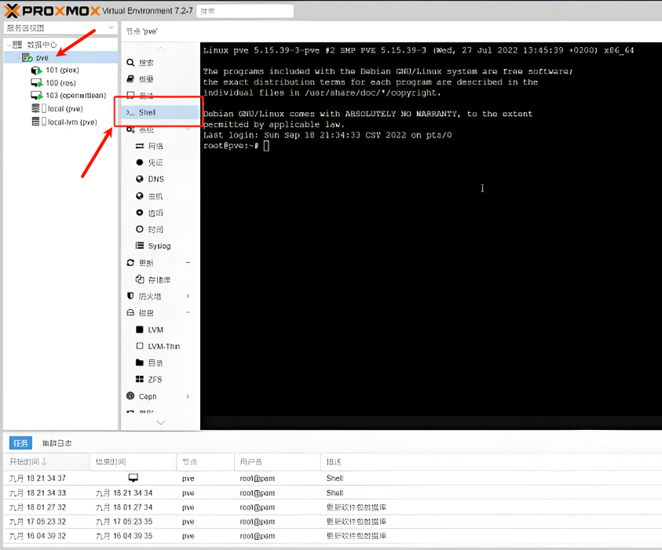Select the task row started 九月 17 05:23:32
The height and width of the screenshot is (550, 662).
[333, 521]
